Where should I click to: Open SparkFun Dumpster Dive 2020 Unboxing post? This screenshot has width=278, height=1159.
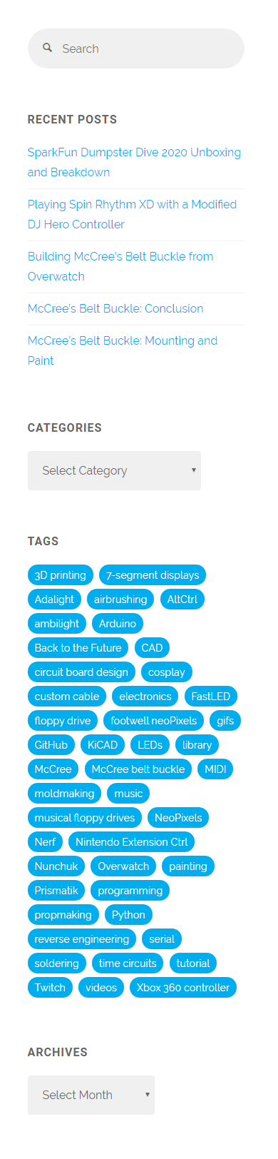tap(134, 162)
